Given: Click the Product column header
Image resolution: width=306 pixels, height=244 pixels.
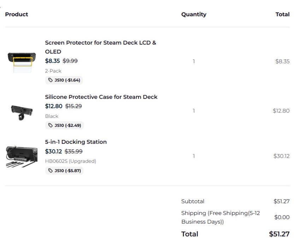Looking at the screenshot, I should [17, 14].
